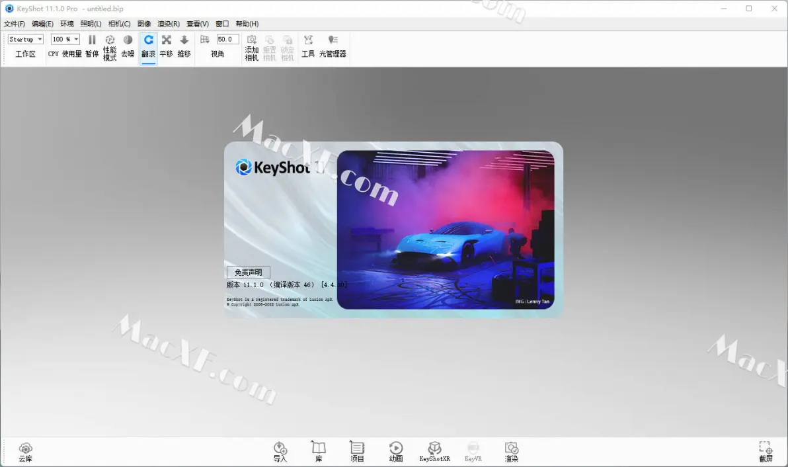Click the KeyShot logo on splash screen

(x=280, y=167)
